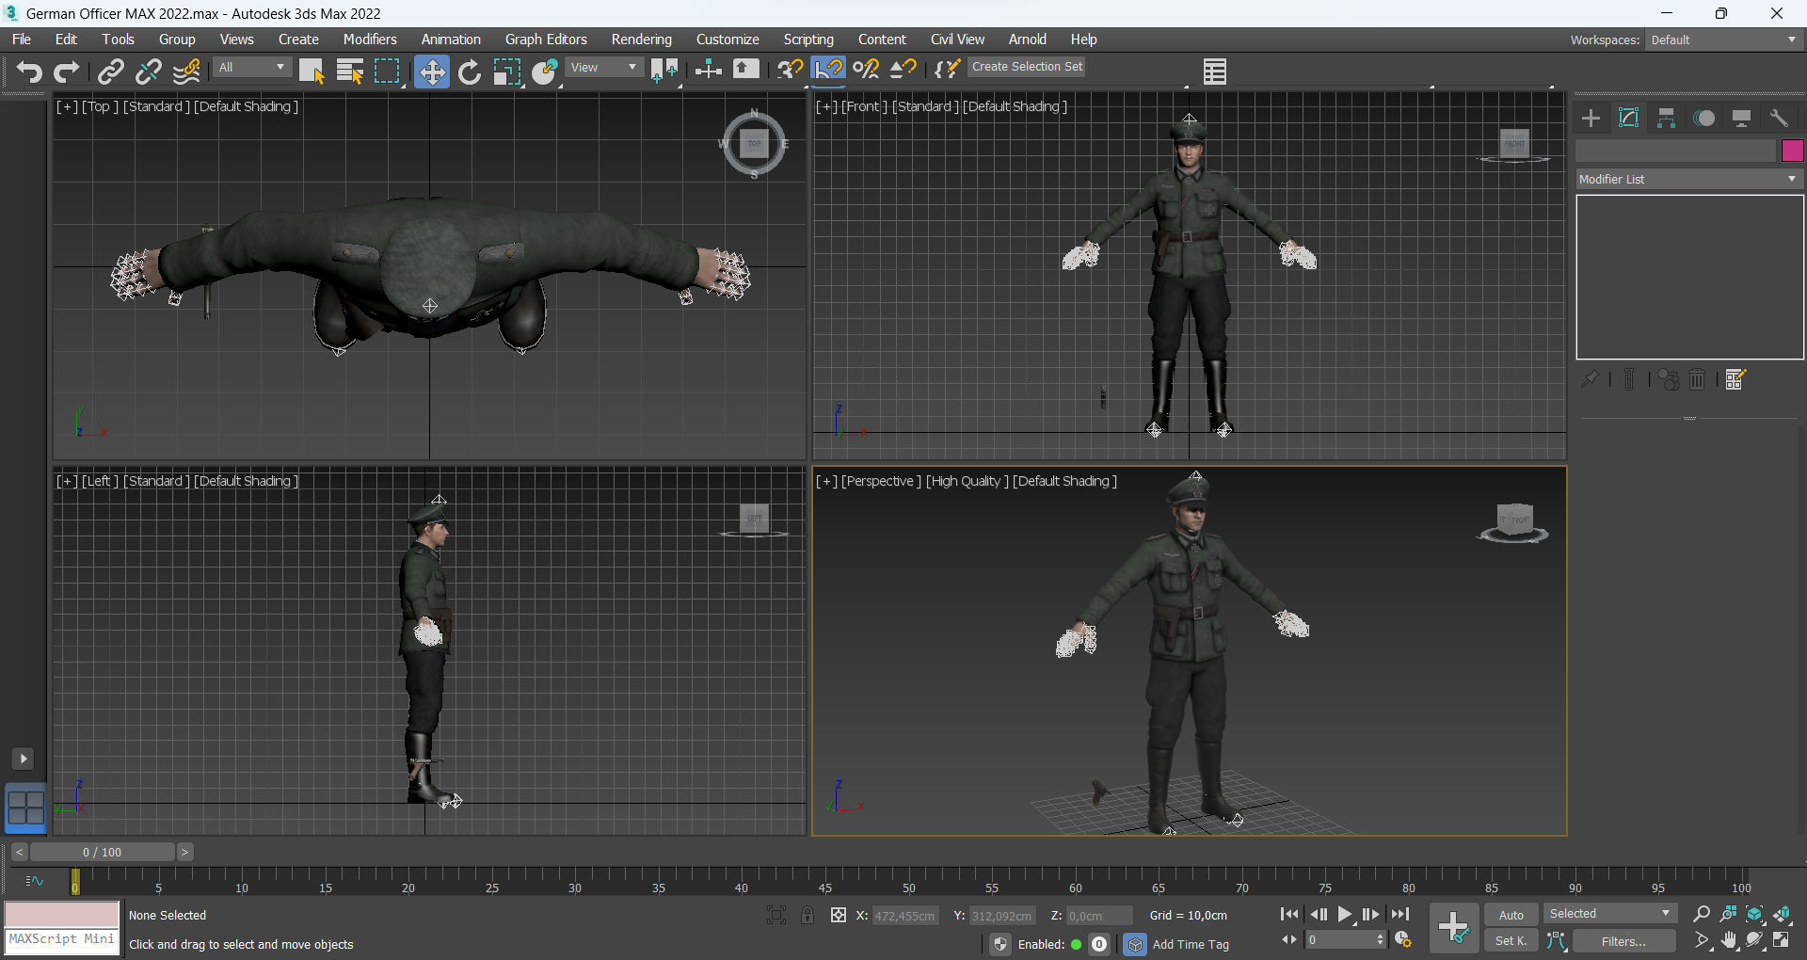Toggle Absolute/Offset transform mode icon
This screenshot has width=1807, height=960.
click(839, 915)
